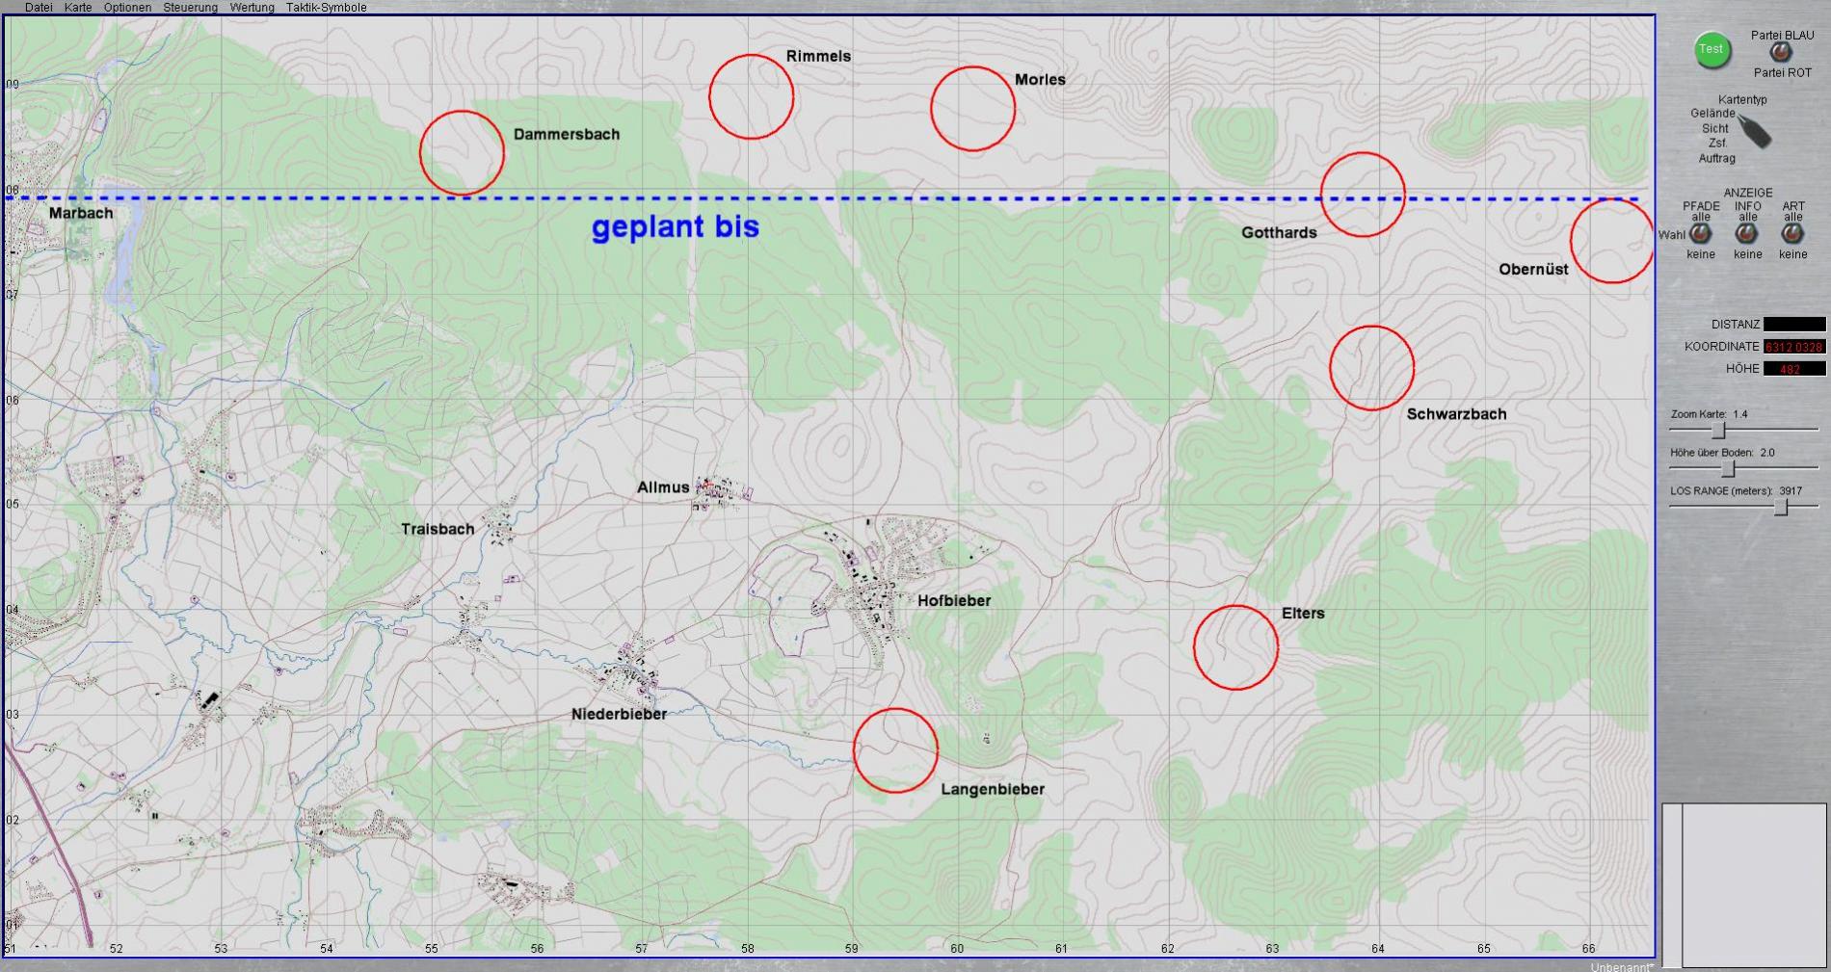Screen dimensions: 1831x972
Task: Click the red circle marker at Dammersbach
Action: tap(462, 153)
